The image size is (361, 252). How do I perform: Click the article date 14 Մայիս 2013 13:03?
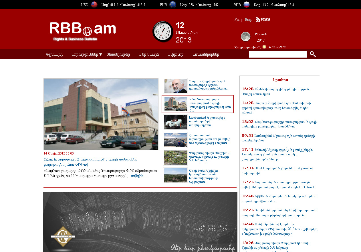pos(59,153)
